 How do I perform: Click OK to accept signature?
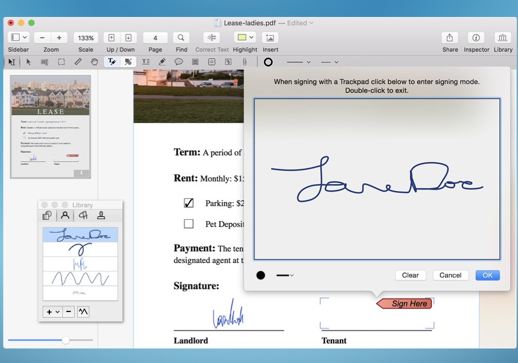pos(487,275)
